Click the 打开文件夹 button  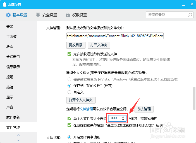[x=99, y=45]
